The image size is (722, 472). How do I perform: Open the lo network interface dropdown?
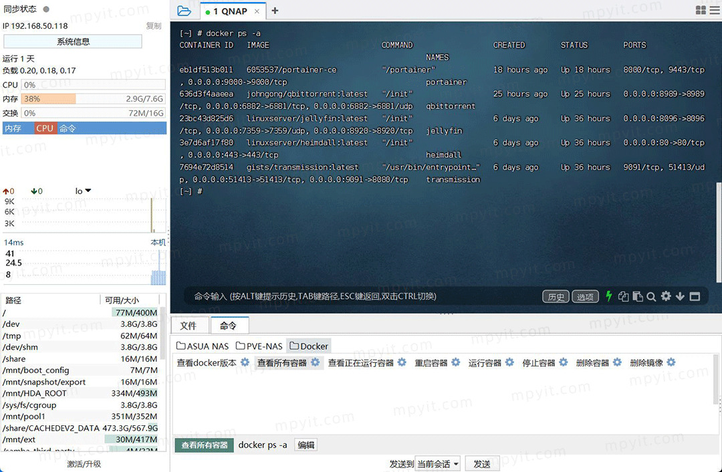click(x=83, y=191)
